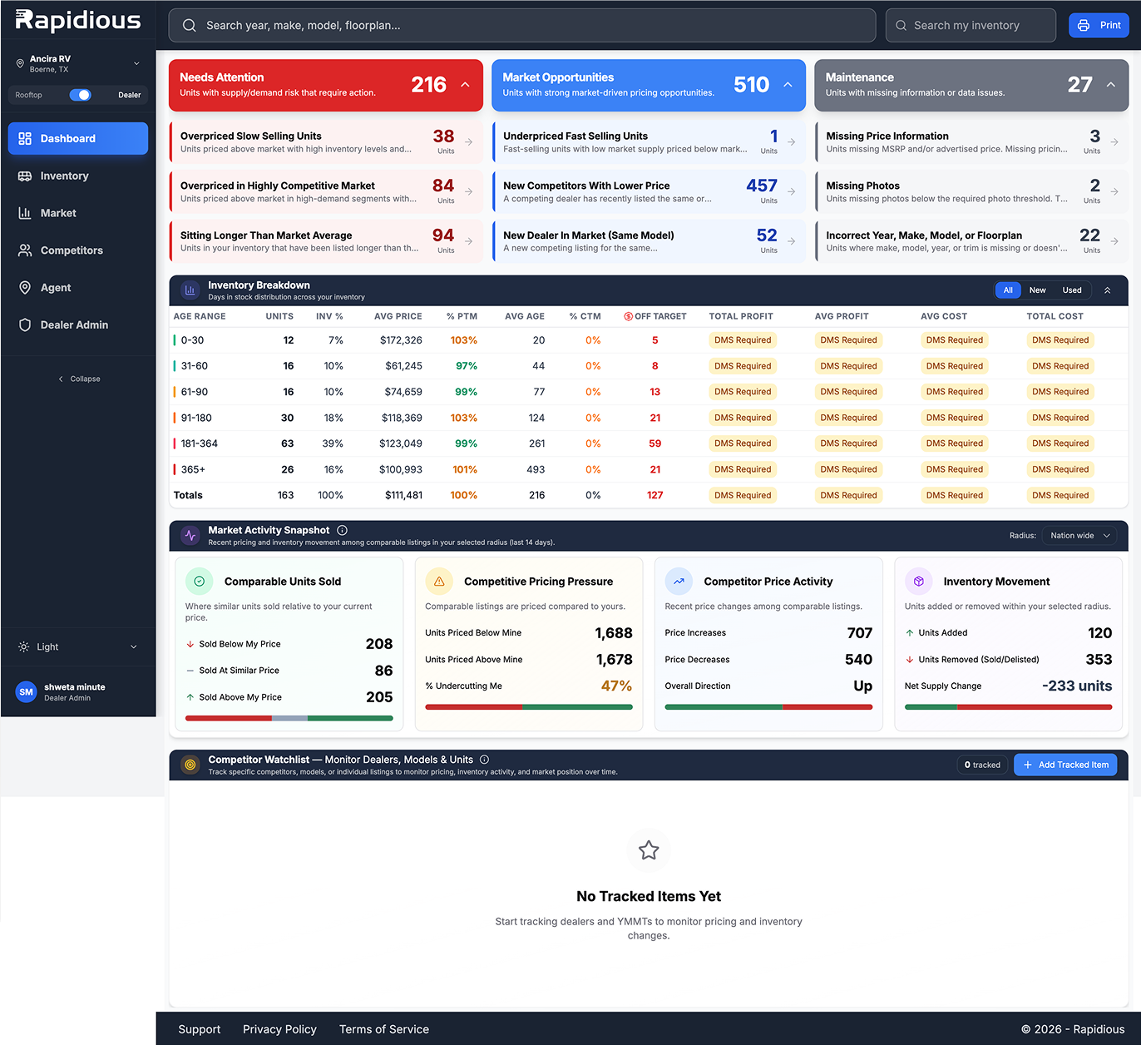Click the Market bar chart icon
Screen dimensions: 1141x1045
click(x=25, y=213)
